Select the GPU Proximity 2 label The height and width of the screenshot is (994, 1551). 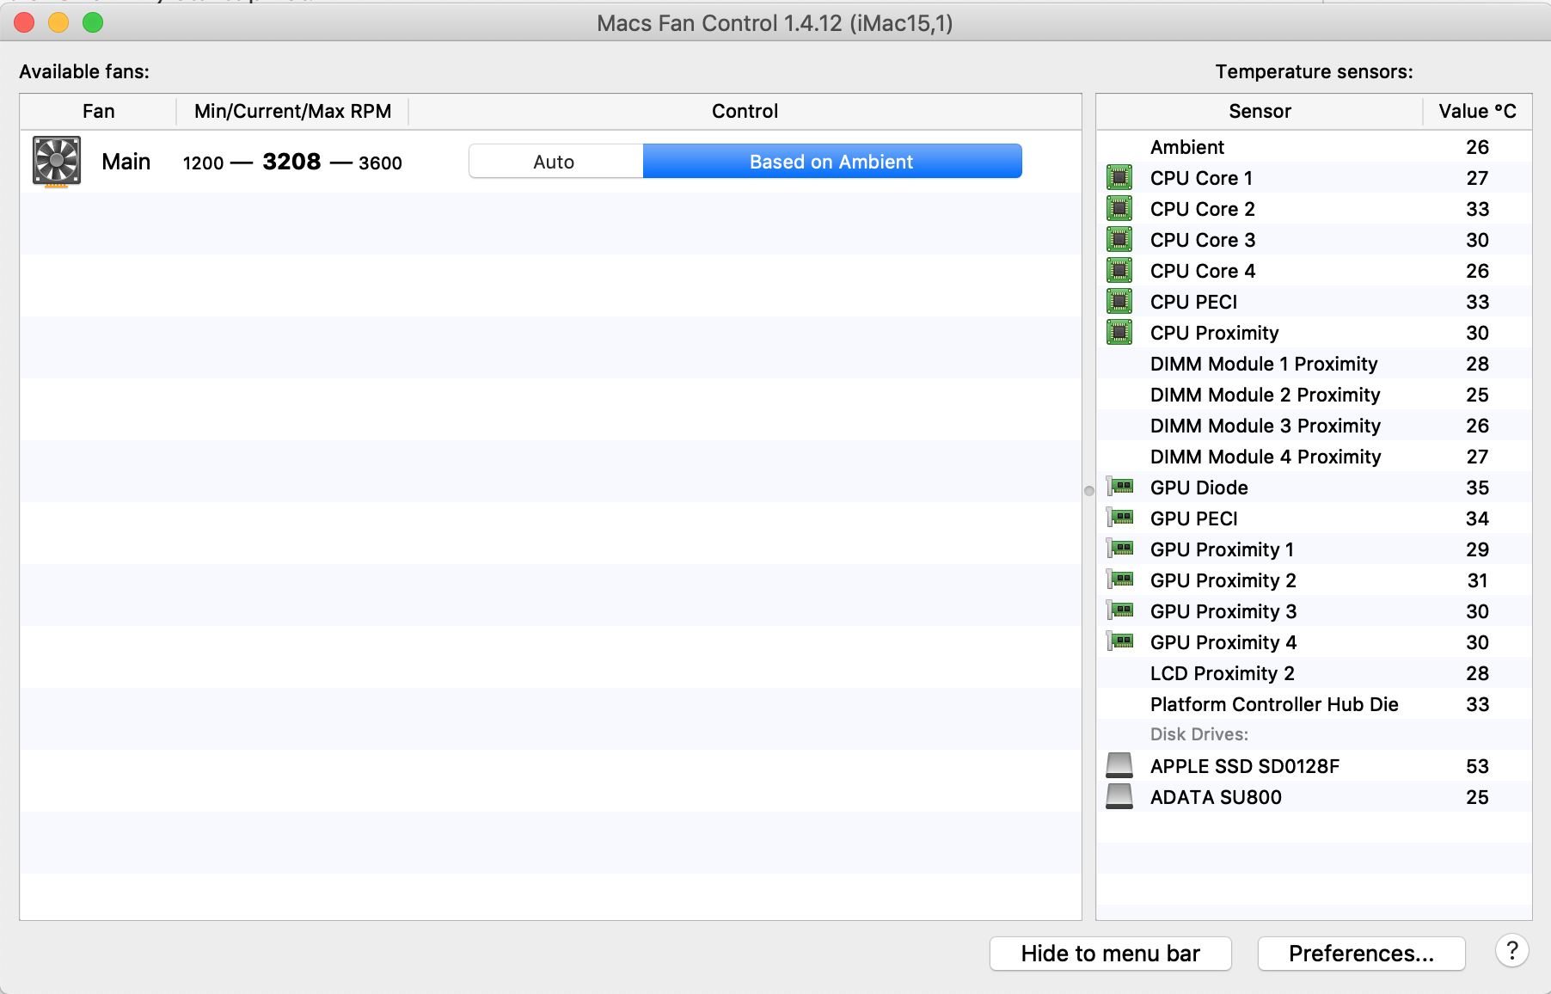1223,580
